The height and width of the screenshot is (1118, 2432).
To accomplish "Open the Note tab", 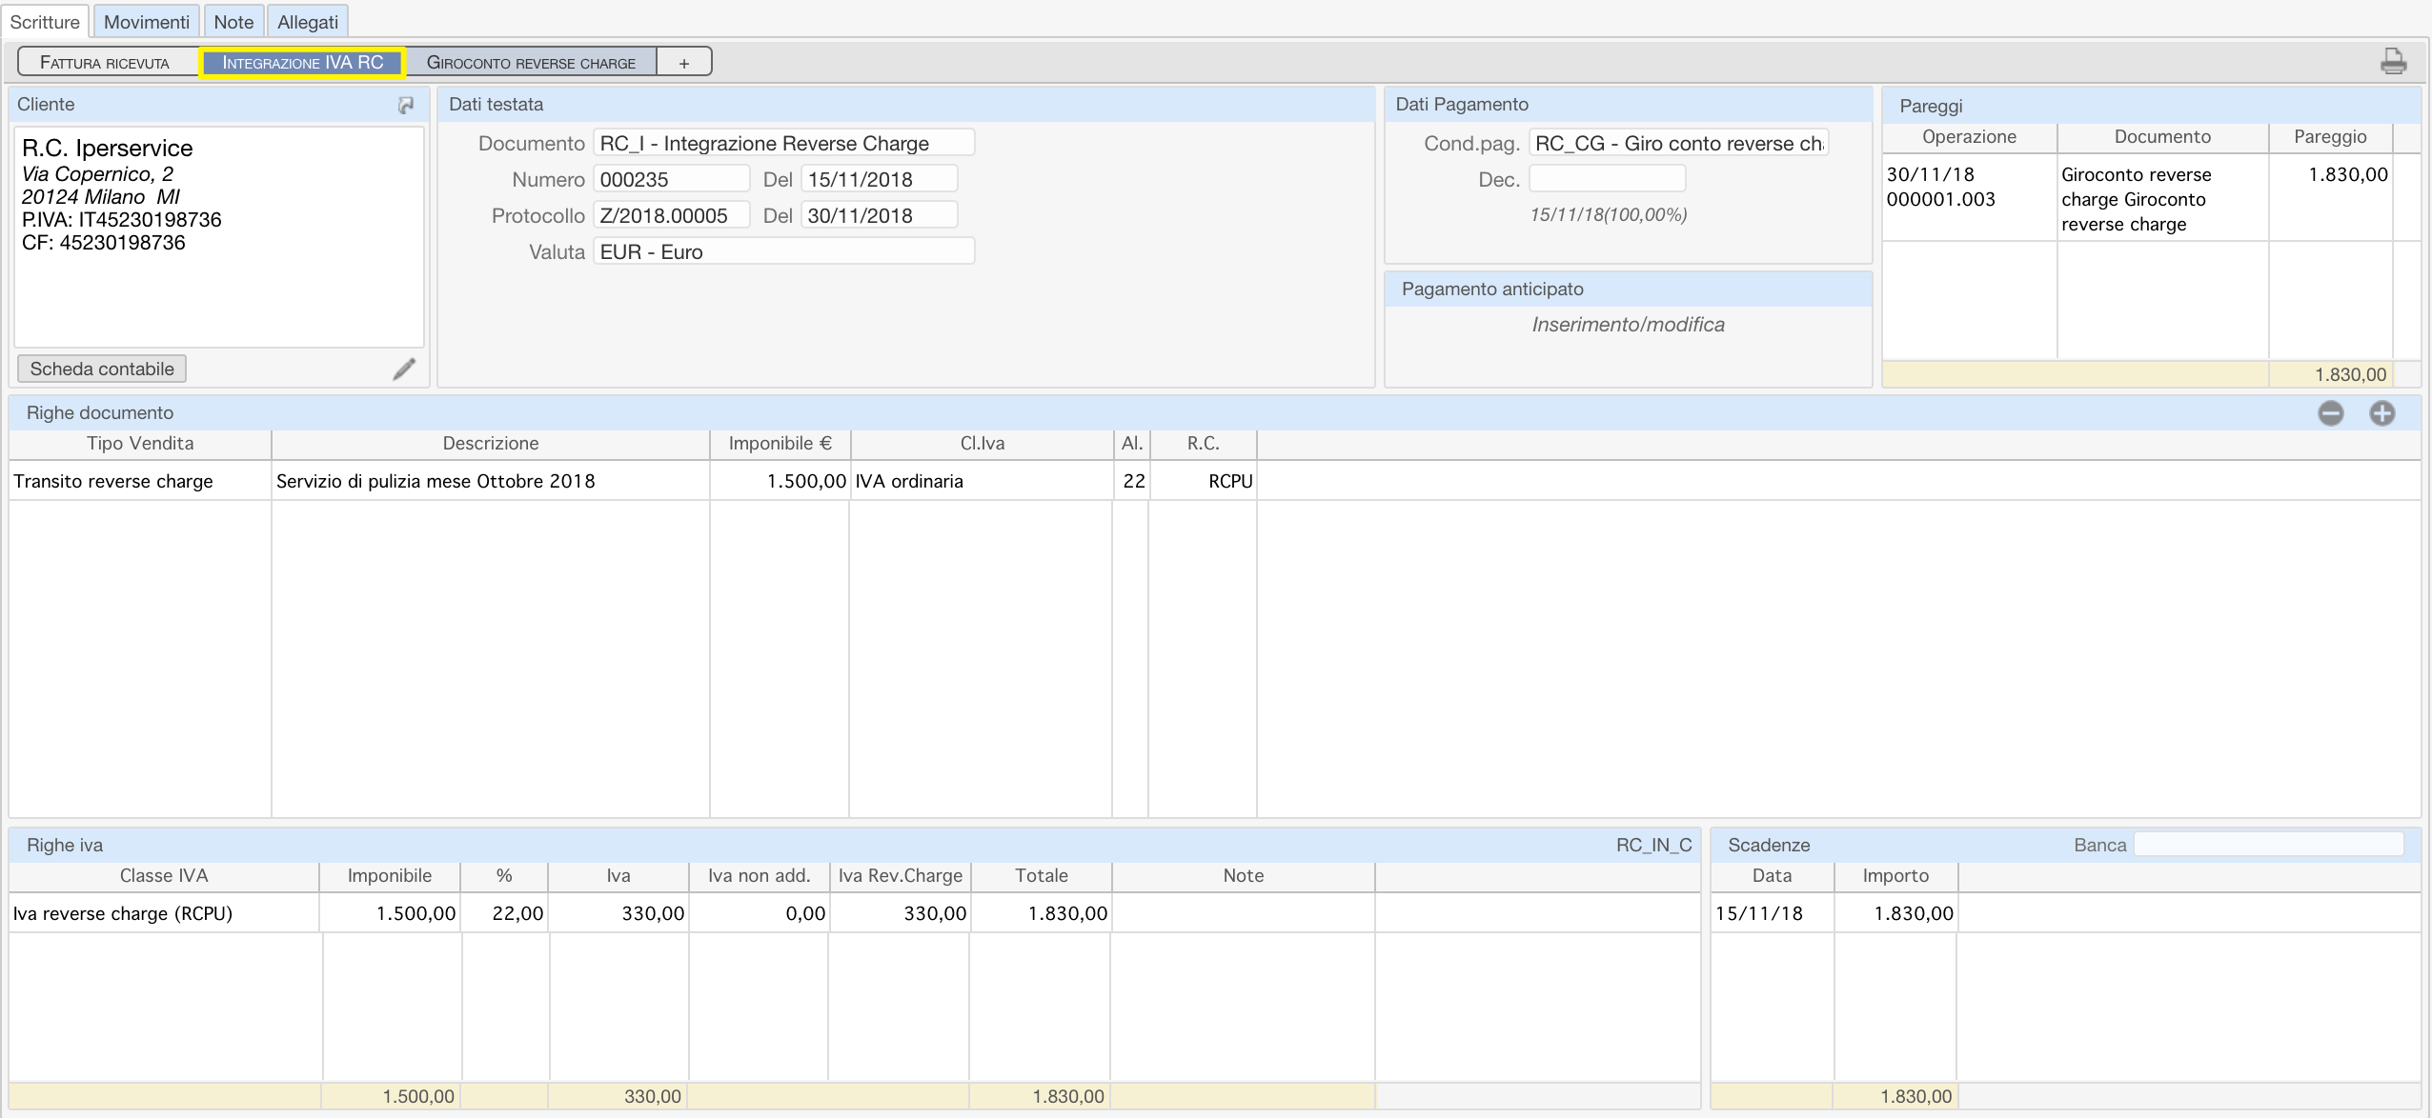I will tap(233, 21).
